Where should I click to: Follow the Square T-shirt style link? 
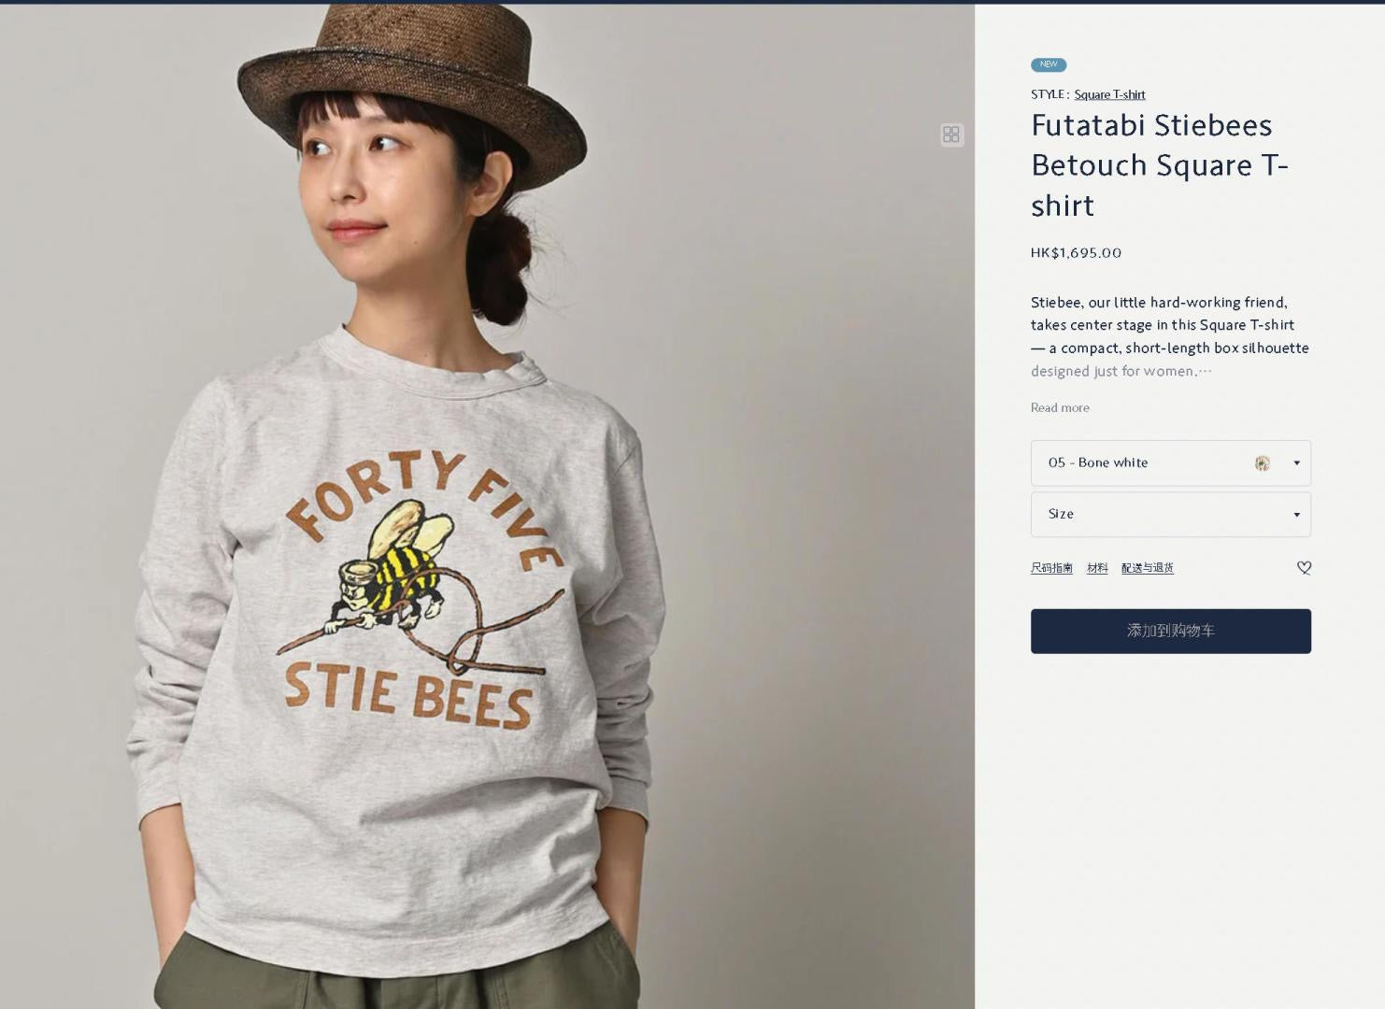pyautogui.click(x=1109, y=94)
